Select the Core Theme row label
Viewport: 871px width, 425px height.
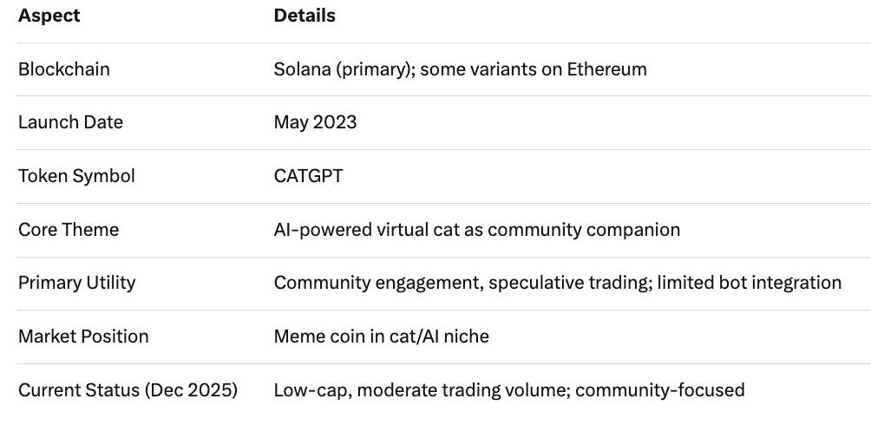click(69, 230)
